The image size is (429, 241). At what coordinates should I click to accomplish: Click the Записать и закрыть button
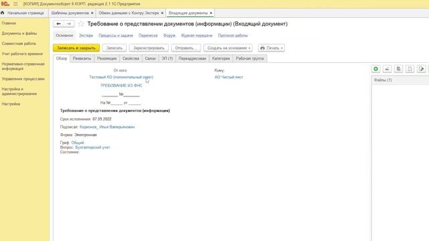(76, 48)
